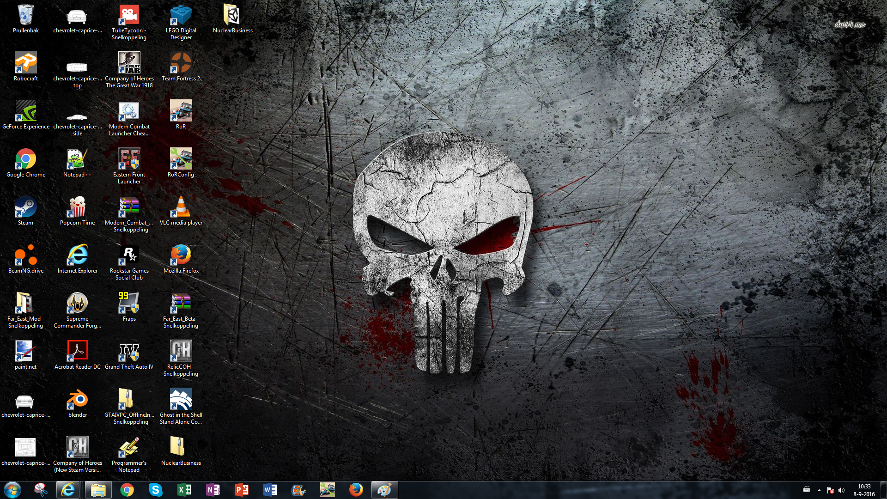The image size is (887, 499).
Task: Open Internet Explorer from the taskbar
Action: click(68, 490)
